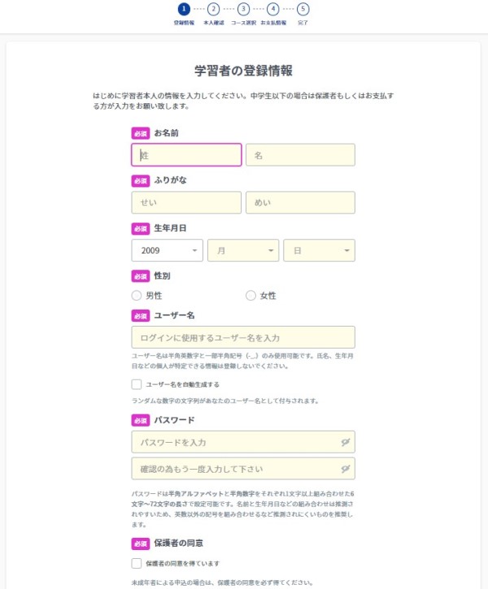Click step 3 コース選択 circle icon
This screenshot has width=488, height=589.
(244, 9)
